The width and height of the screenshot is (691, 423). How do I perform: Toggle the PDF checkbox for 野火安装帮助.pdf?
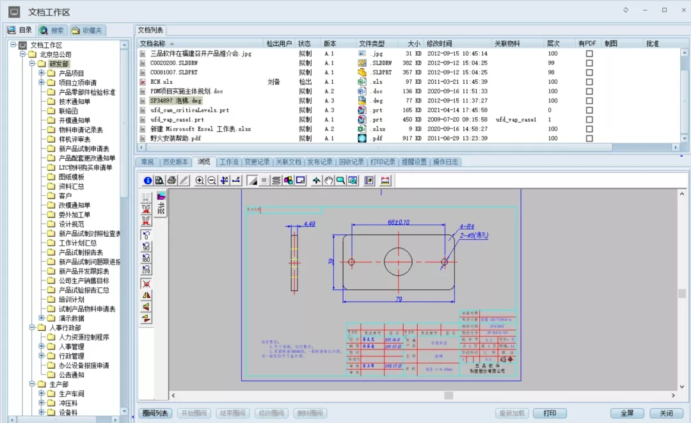[x=589, y=138]
